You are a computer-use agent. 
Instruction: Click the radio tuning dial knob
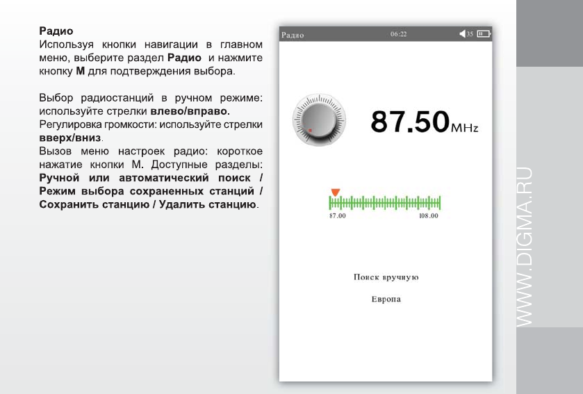(320, 120)
